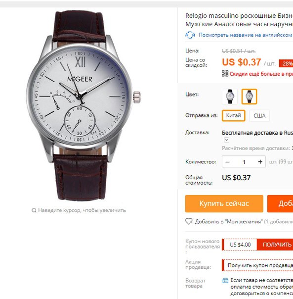The image size is (293, 299).
Task: Click the heart icon to add to wishlist
Action: [189, 221]
